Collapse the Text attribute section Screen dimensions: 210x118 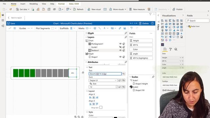(87, 67)
